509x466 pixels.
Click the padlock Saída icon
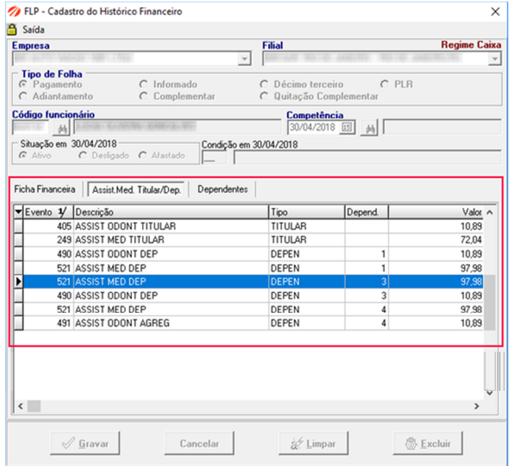(11, 30)
